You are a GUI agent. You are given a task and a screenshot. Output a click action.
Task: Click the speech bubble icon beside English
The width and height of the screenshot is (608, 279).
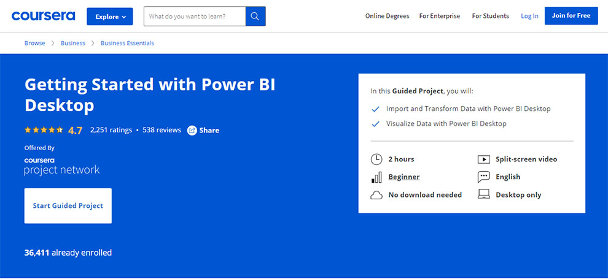point(483,177)
